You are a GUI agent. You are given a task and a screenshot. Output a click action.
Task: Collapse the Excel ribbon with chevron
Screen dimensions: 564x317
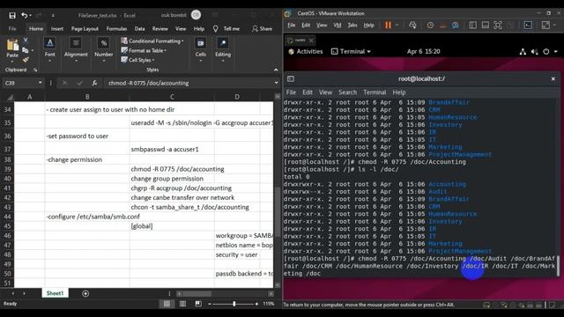pyautogui.click(x=276, y=70)
